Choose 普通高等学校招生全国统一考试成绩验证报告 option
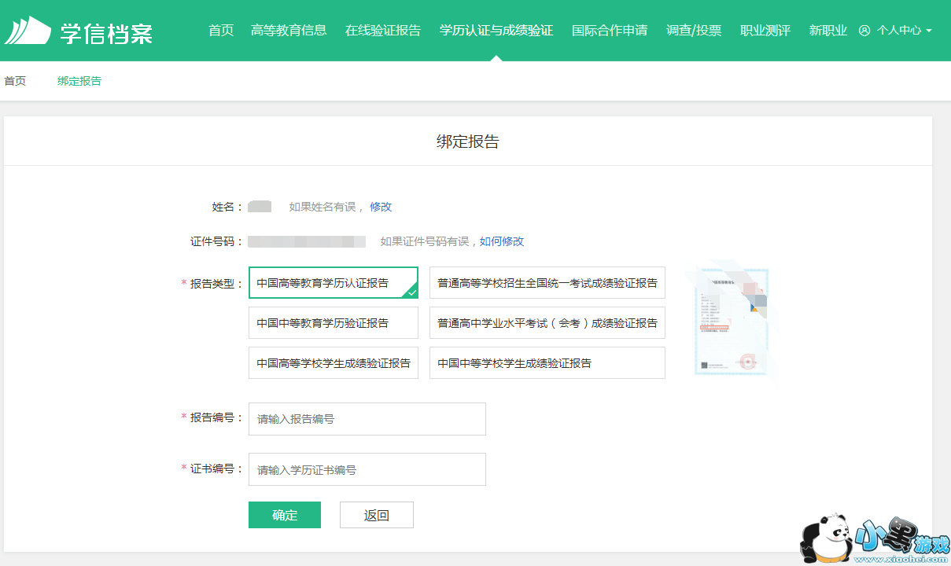 click(x=547, y=283)
